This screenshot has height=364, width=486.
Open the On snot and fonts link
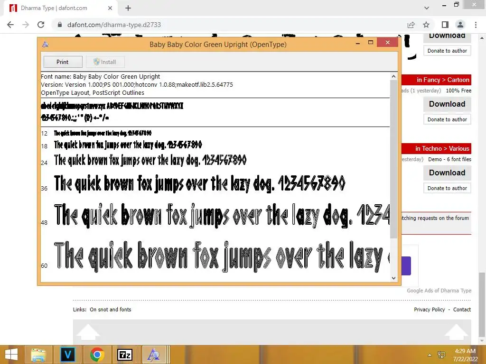110,309
